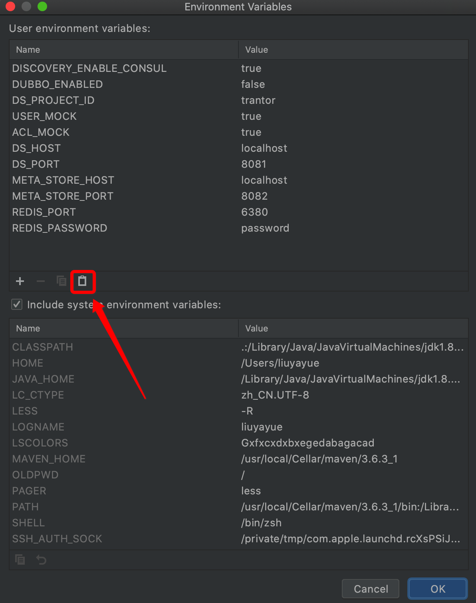
Task: Confirm changes with OK
Action: (437, 588)
